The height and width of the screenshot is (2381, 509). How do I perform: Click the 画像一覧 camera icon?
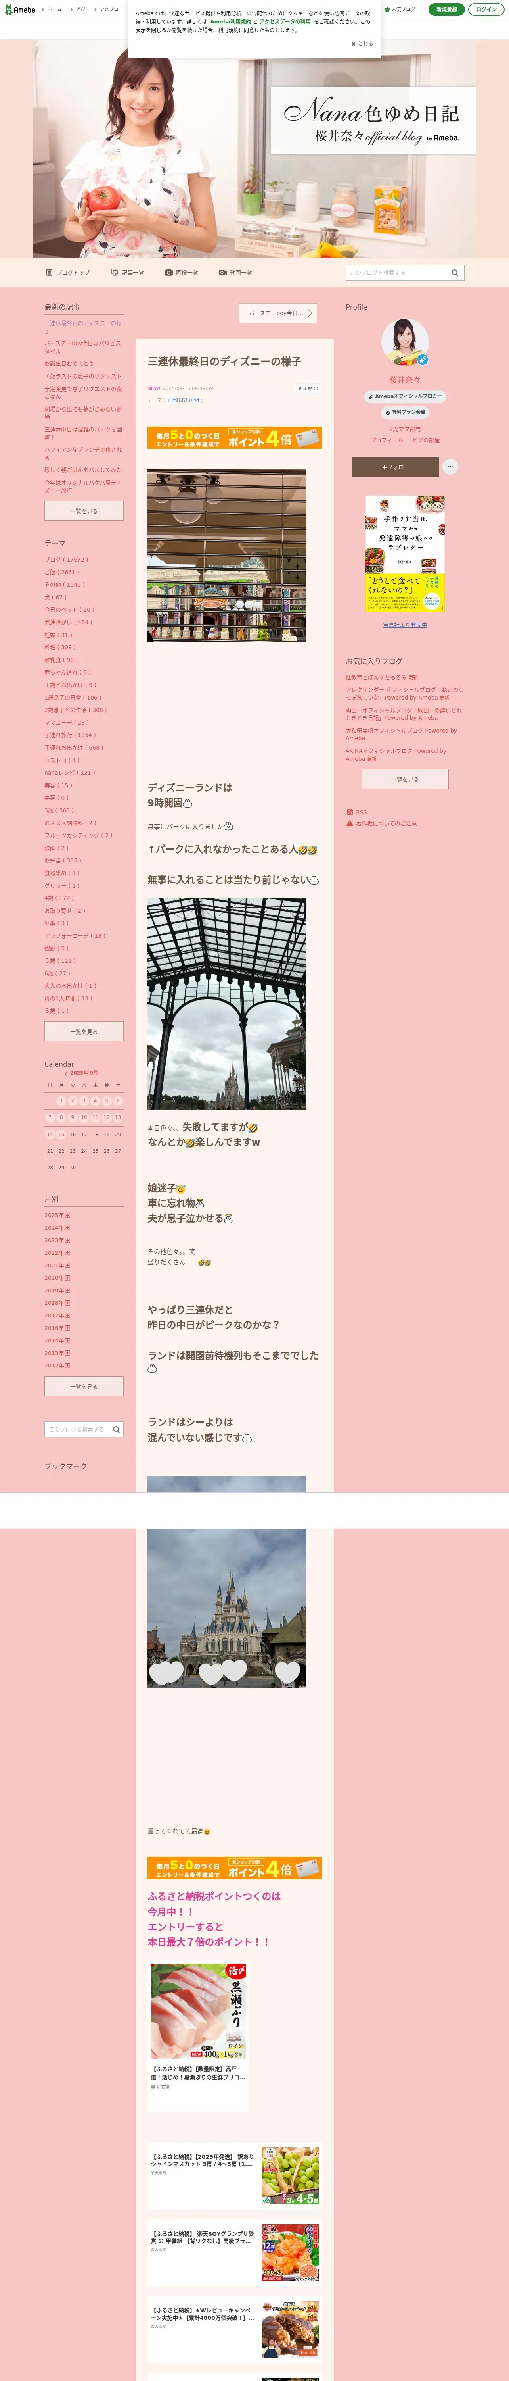(168, 273)
